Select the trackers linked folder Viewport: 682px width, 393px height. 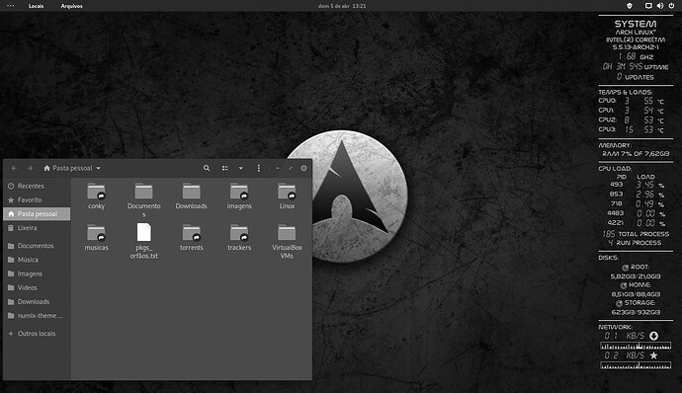[239, 233]
